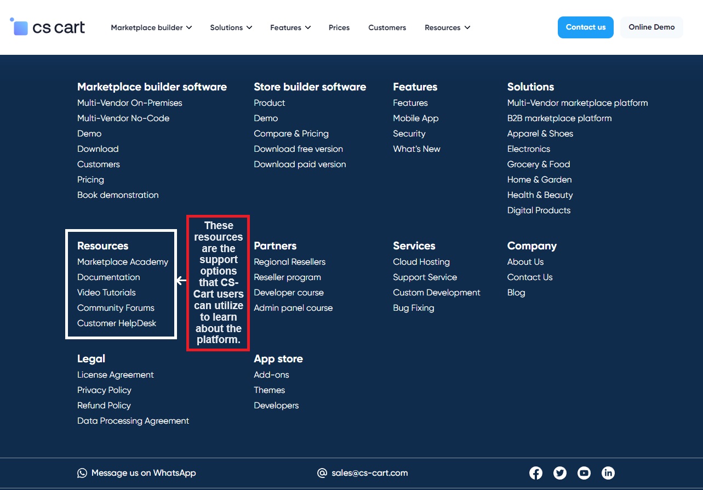Open Marketplace Academy link
This screenshot has height=490, width=703.
[x=123, y=262]
